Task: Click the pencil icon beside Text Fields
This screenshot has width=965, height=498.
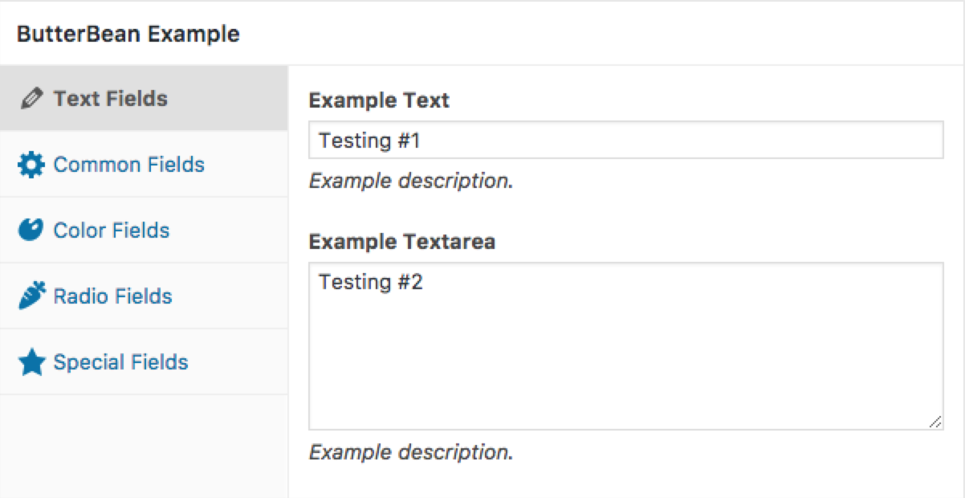Action: 31,100
